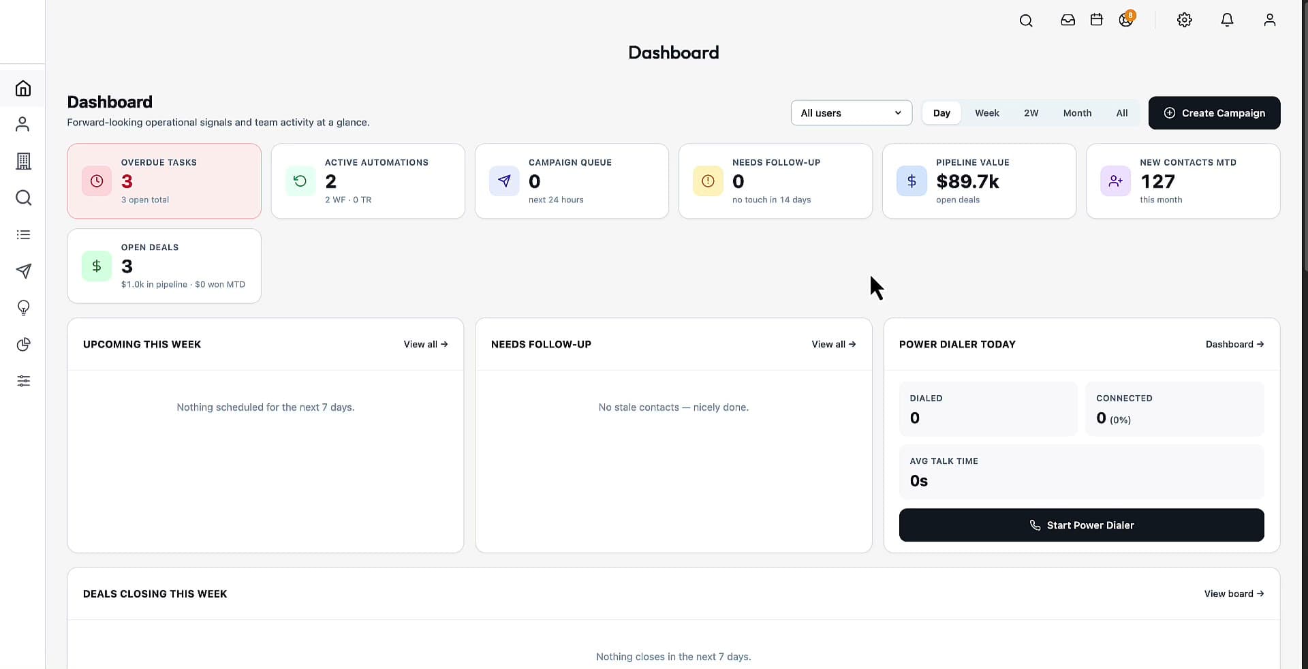Viewport: 1308px width, 669px height.
Task: Select the All time range tab
Action: [1122, 113]
